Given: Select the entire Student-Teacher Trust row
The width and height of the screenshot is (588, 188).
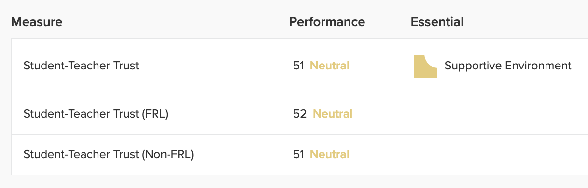Looking at the screenshot, I should pyautogui.click(x=299, y=66).
